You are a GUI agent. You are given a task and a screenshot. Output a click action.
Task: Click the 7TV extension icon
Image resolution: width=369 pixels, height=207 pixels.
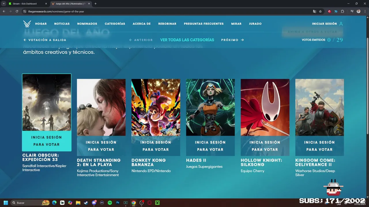336,11
